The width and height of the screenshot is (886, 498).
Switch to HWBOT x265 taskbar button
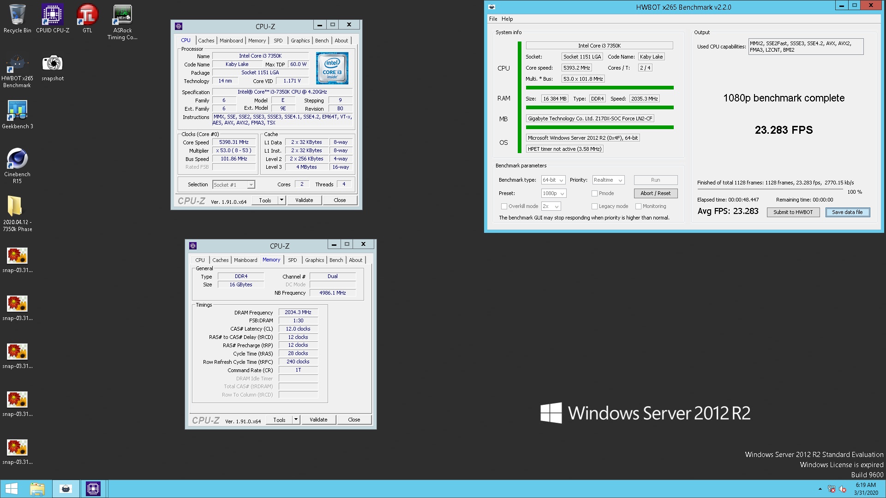(66, 489)
